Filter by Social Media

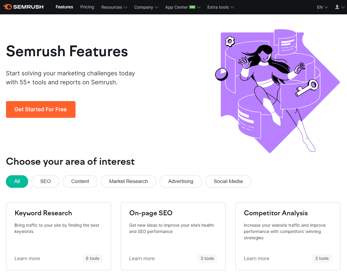coord(228,181)
